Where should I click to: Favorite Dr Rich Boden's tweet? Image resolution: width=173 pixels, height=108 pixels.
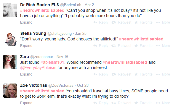click(x=143, y=22)
